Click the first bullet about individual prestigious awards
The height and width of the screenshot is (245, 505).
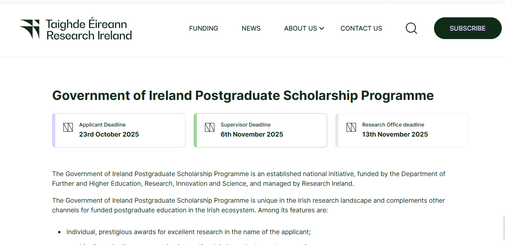tap(188, 232)
